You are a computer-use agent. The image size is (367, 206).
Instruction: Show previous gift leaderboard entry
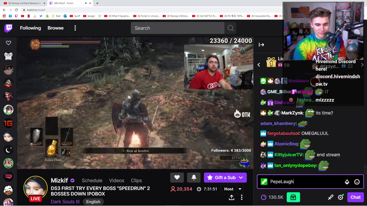[x=259, y=65]
